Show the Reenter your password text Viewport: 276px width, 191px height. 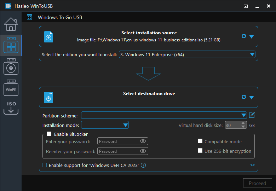tap(143, 151)
